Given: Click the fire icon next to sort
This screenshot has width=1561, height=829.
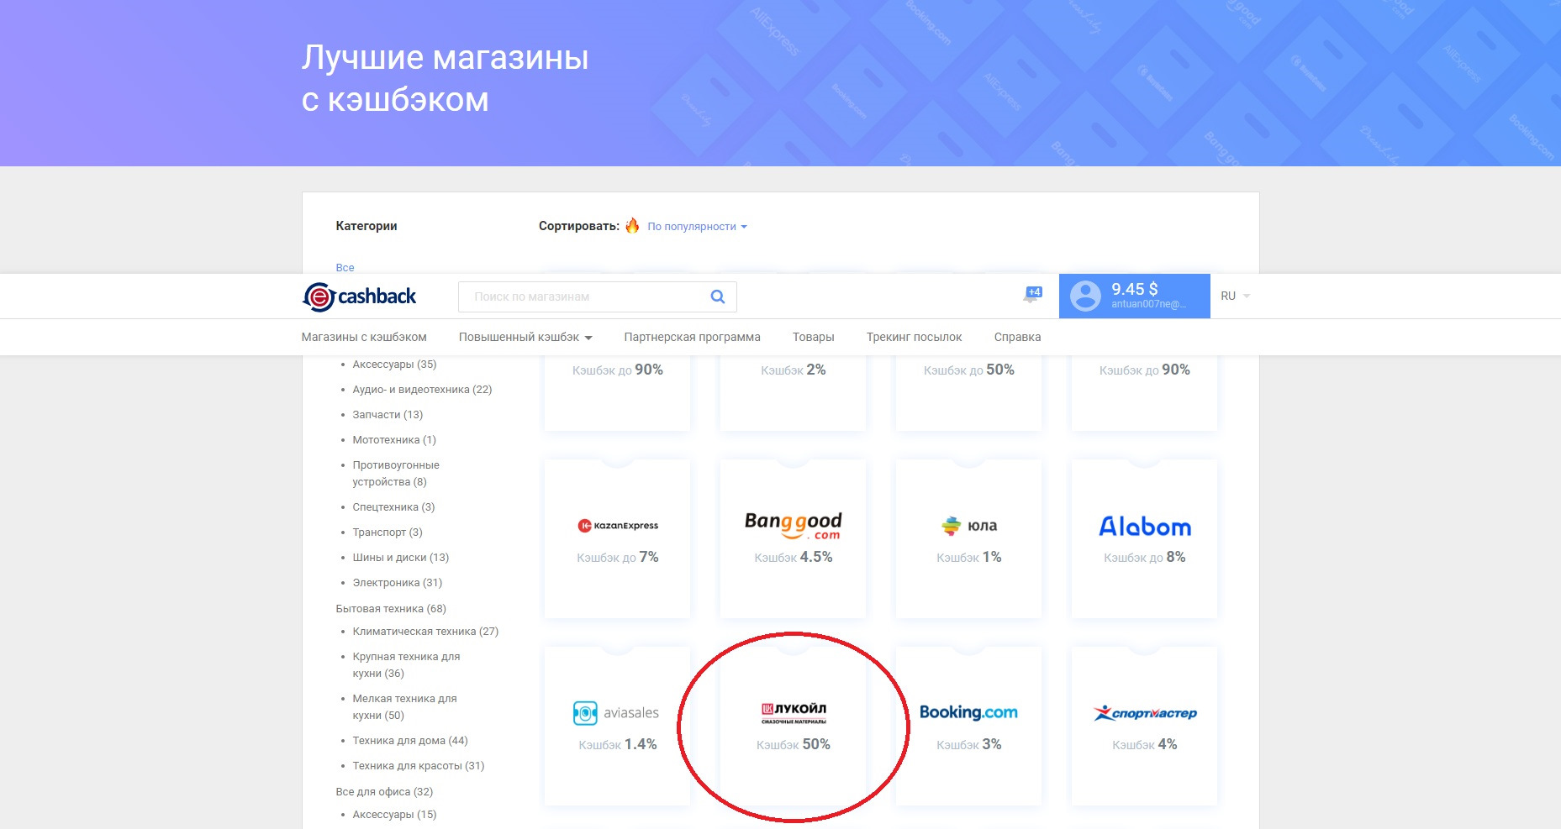Looking at the screenshot, I should tap(632, 225).
